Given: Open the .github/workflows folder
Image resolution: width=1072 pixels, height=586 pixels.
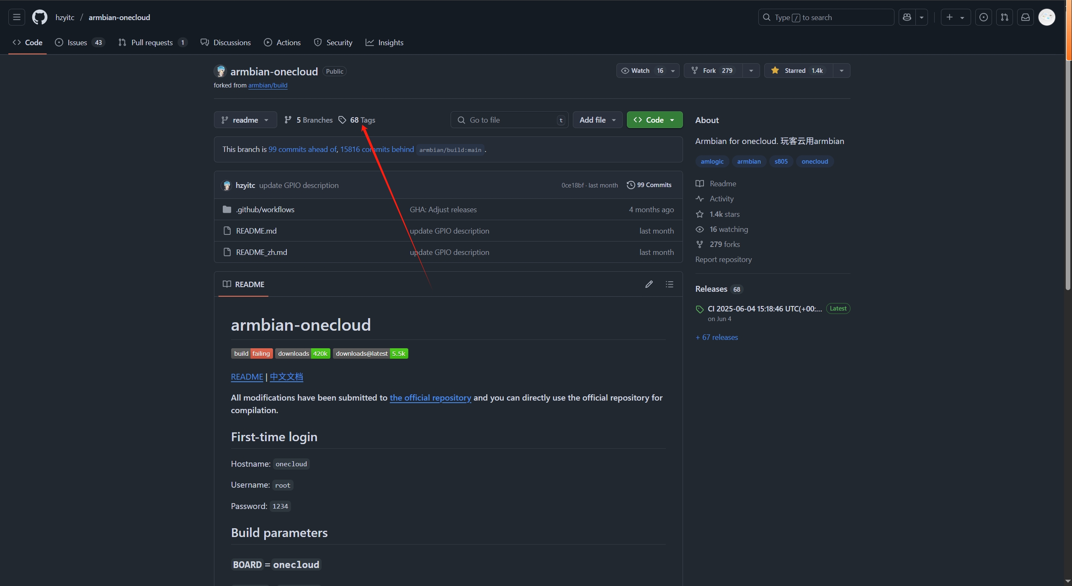Looking at the screenshot, I should [265, 209].
